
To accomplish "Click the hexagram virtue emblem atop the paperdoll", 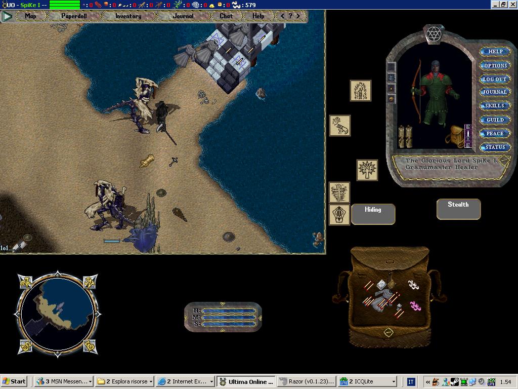I will coord(434,34).
